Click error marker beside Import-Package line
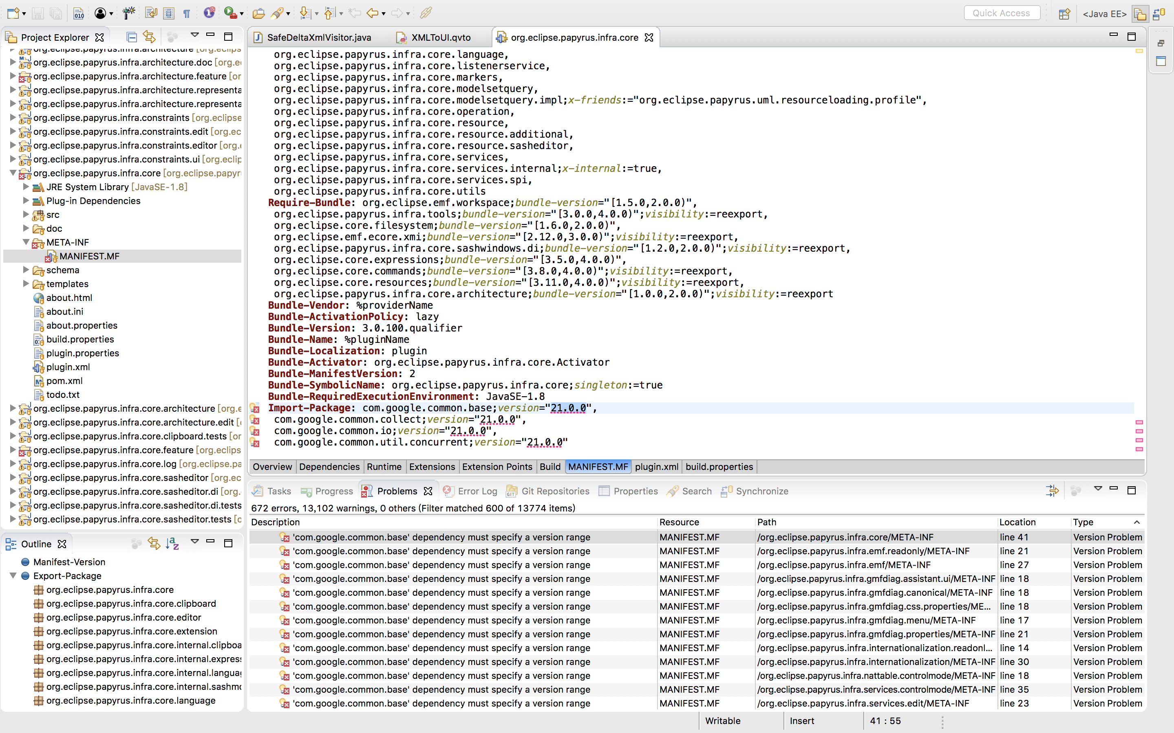1174x733 pixels. (255, 408)
